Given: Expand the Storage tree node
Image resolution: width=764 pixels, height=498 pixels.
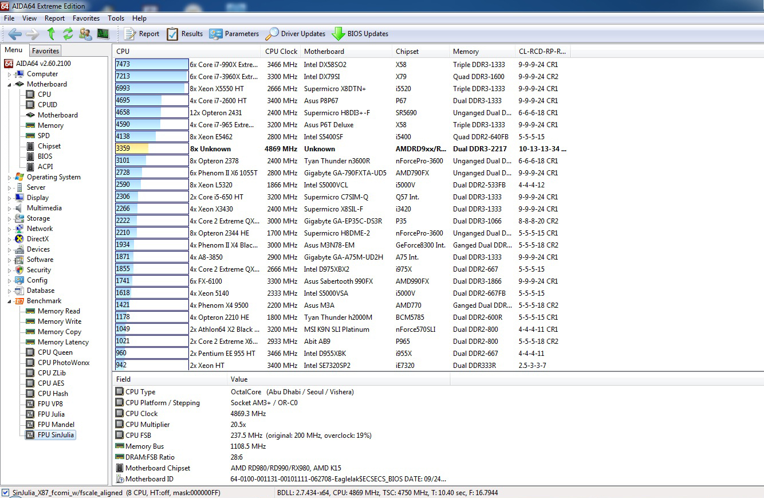Looking at the screenshot, I should click(x=9, y=219).
